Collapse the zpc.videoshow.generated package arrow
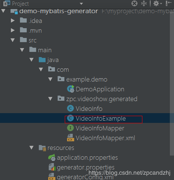The image size is (174, 180). point(50,99)
